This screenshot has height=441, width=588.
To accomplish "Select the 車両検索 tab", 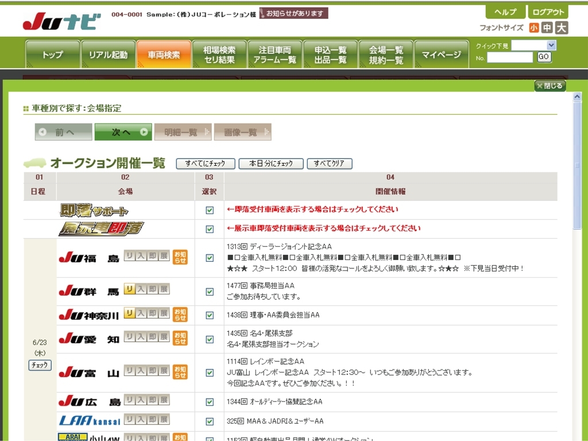I will coord(164,55).
